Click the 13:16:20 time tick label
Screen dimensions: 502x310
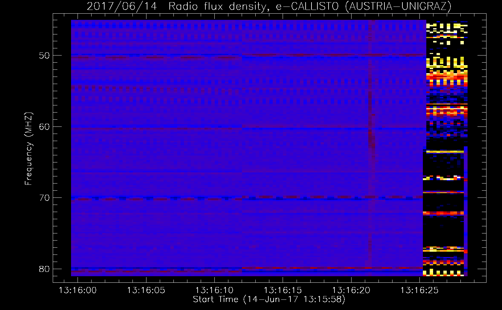point(351,290)
